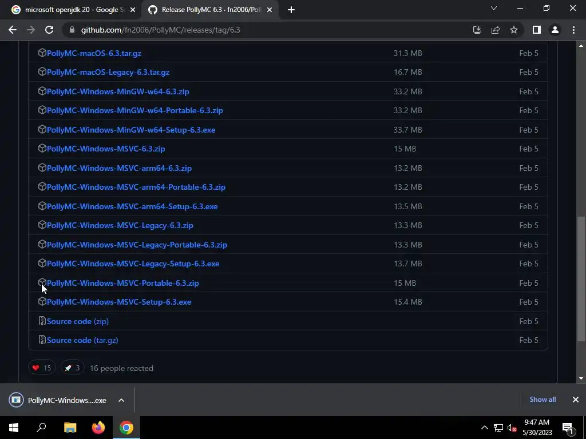Go back to the previous page
586x439 pixels.
pos(13,30)
